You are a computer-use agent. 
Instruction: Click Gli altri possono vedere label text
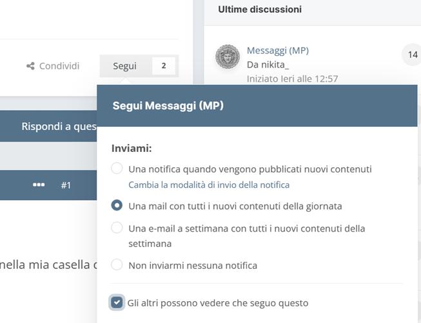pos(218,303)
